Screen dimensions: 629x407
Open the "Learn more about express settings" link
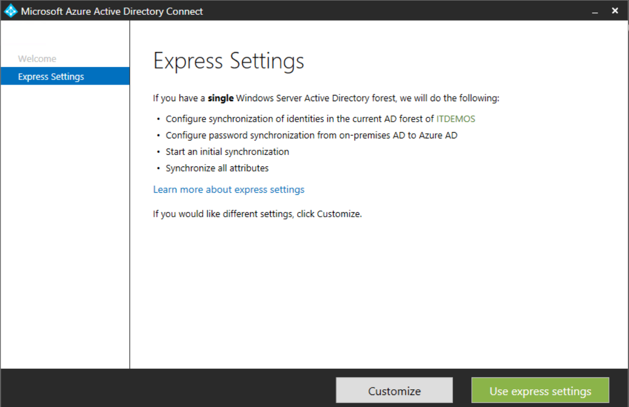pyautogui.click(x=229, y=189)
